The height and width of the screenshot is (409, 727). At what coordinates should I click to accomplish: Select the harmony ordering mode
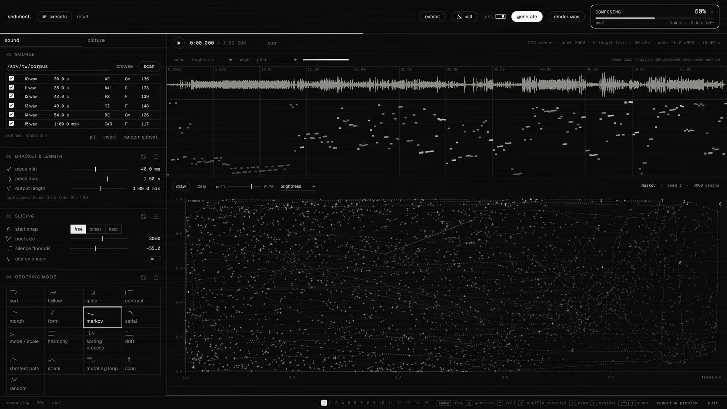coord(64,341)
